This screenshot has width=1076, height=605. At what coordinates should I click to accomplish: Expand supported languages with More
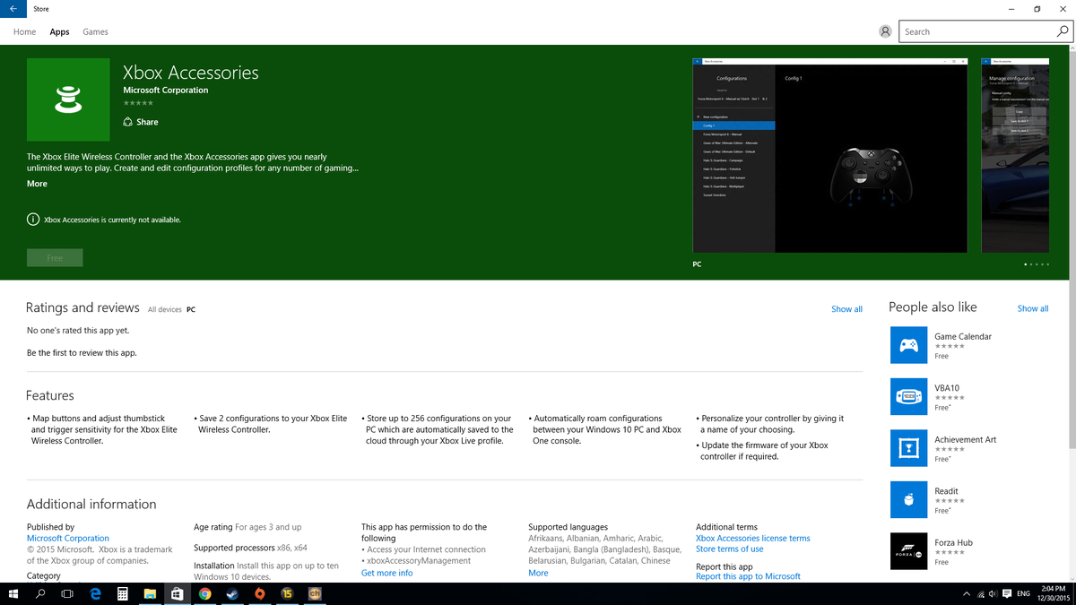pos(538,573)
